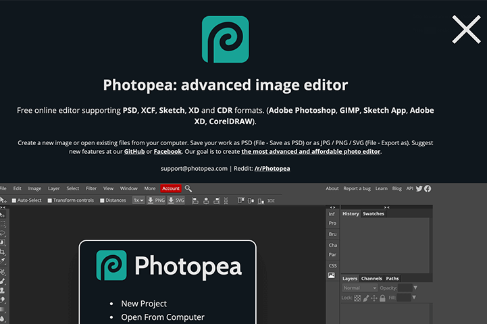Click align top edges icon
Image resolution: width=487 pixels, height=324 pixels.
coord(241,200)
